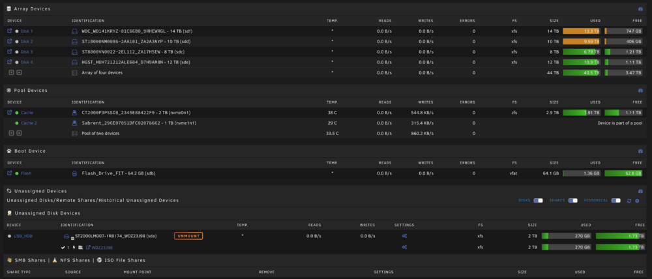
Task: Click the Pool of two devices list icon
Action: coord(75,134)
